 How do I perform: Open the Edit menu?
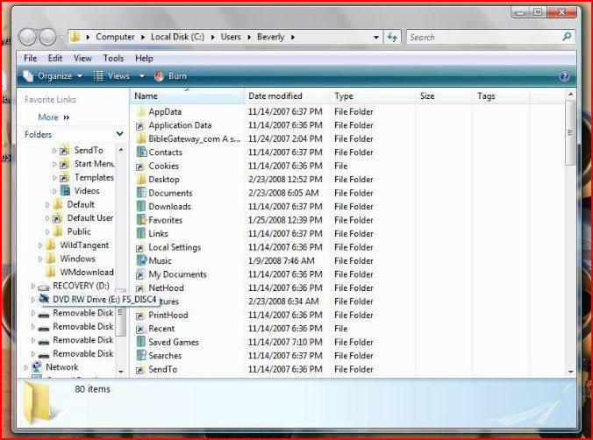point(55,58)
